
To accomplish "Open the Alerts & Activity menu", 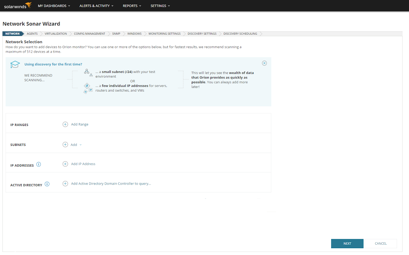I will [96, 6].
